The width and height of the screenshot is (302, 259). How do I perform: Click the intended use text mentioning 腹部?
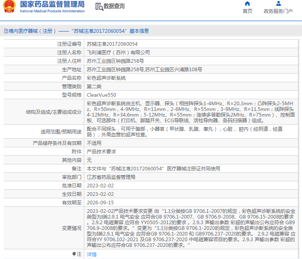pos(185,132)
